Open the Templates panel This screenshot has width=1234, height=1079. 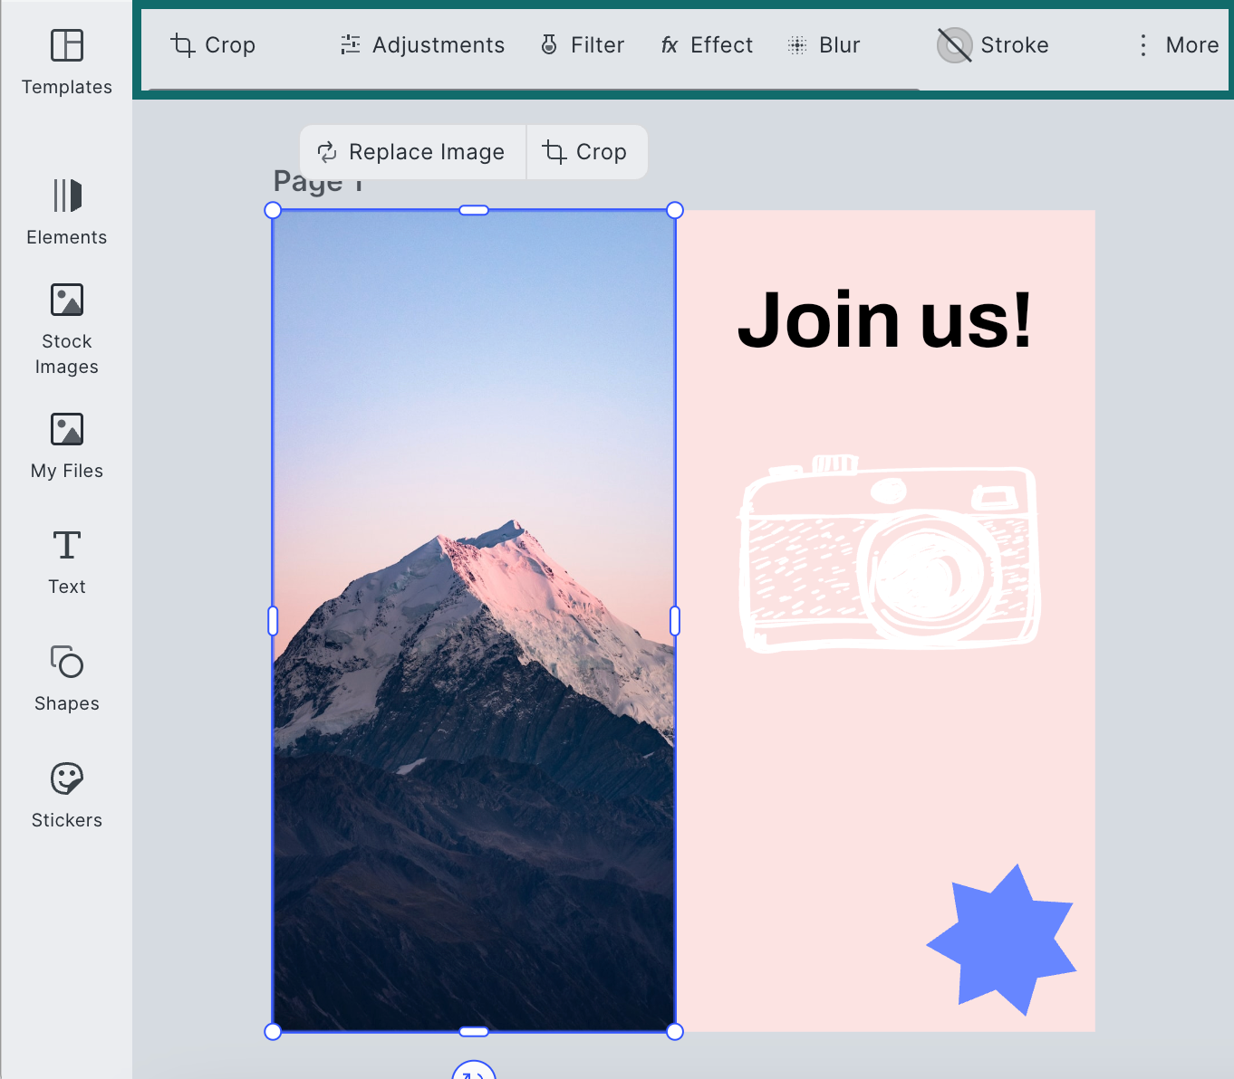pyautogui.click(x=67, y=62)
